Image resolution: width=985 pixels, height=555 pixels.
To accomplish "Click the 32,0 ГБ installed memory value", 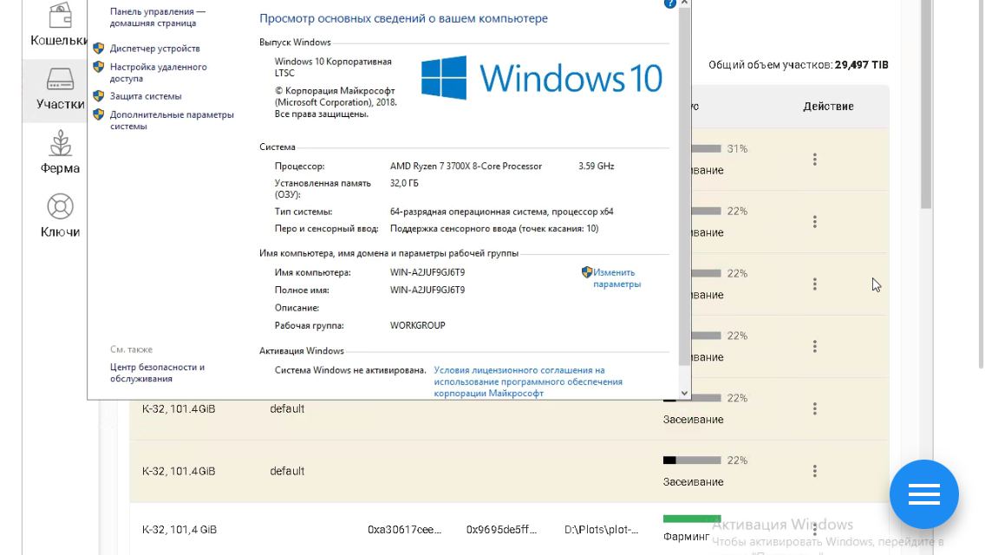I will (404, 183).
